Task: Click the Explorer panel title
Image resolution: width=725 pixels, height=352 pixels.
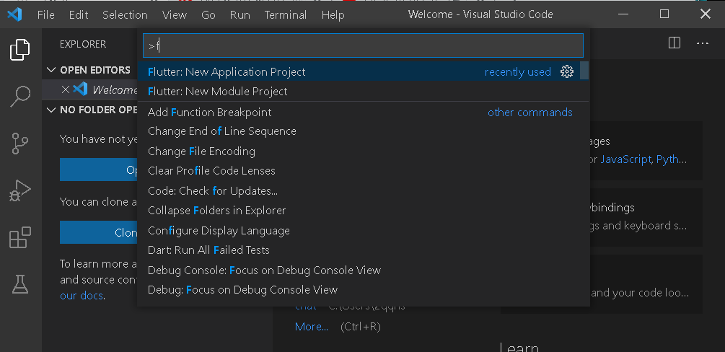Action: coord(83,44)
